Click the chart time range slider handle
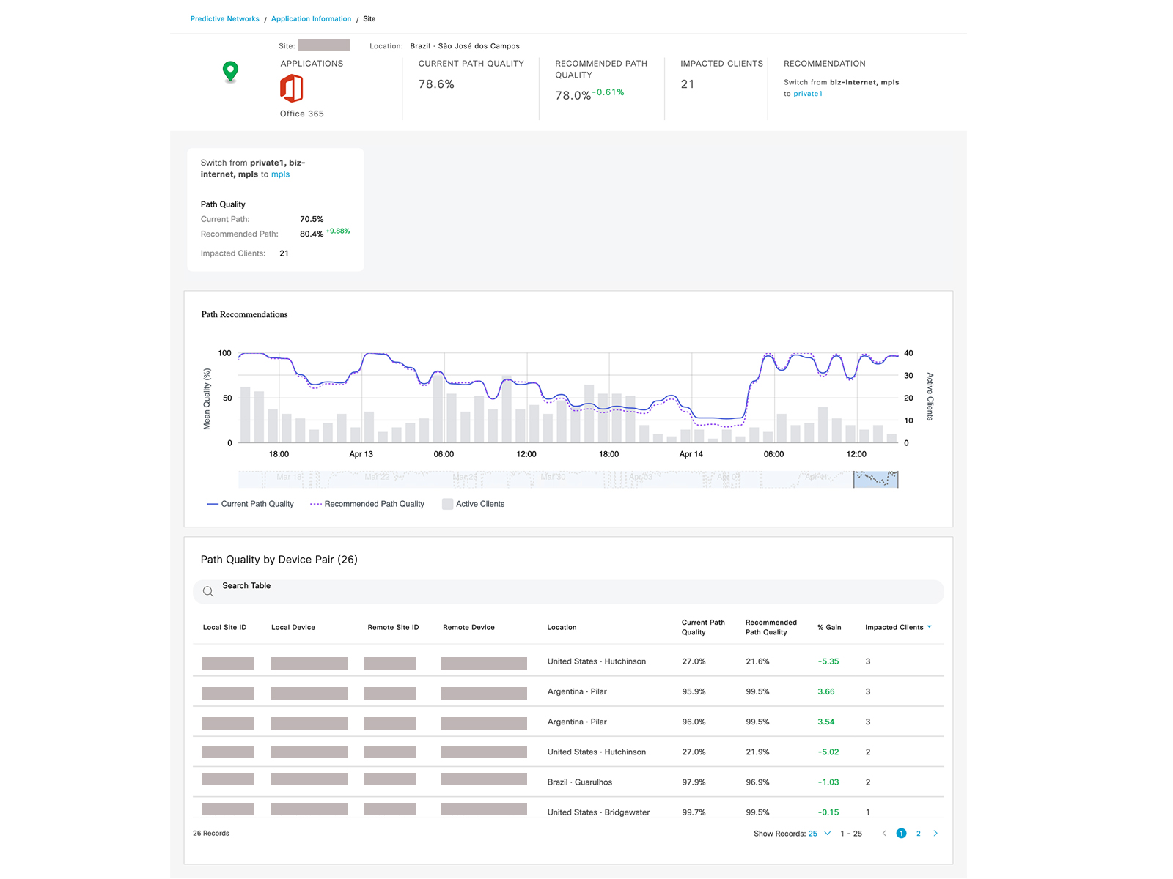This screenshot has width=1173, height=879. tap(875, 480)
